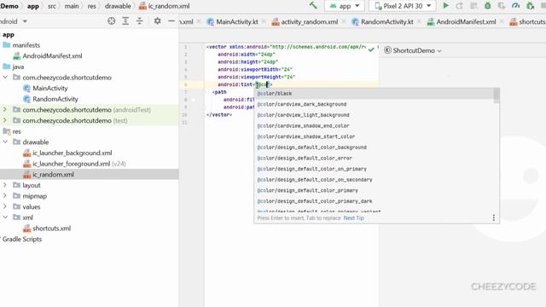Select @color/cardview_dark_background suggestion
This screenshot has height=307, width=546.
pyautogui.click(x=375, y=104)
